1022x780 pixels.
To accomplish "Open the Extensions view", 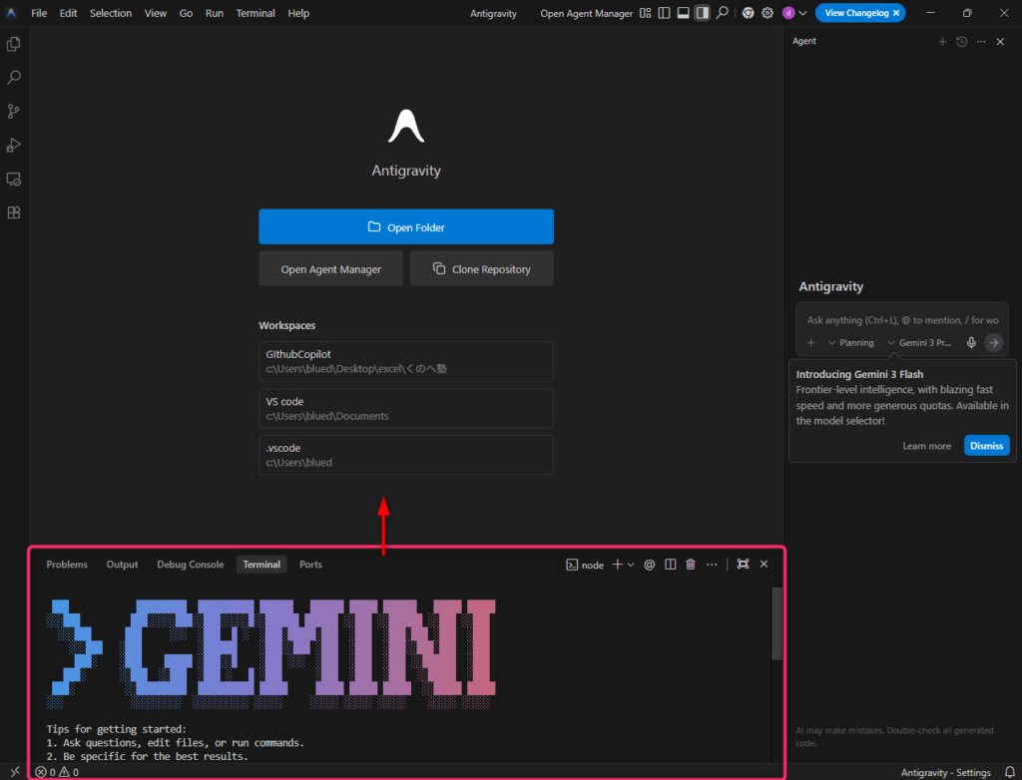I will [14, 212].
